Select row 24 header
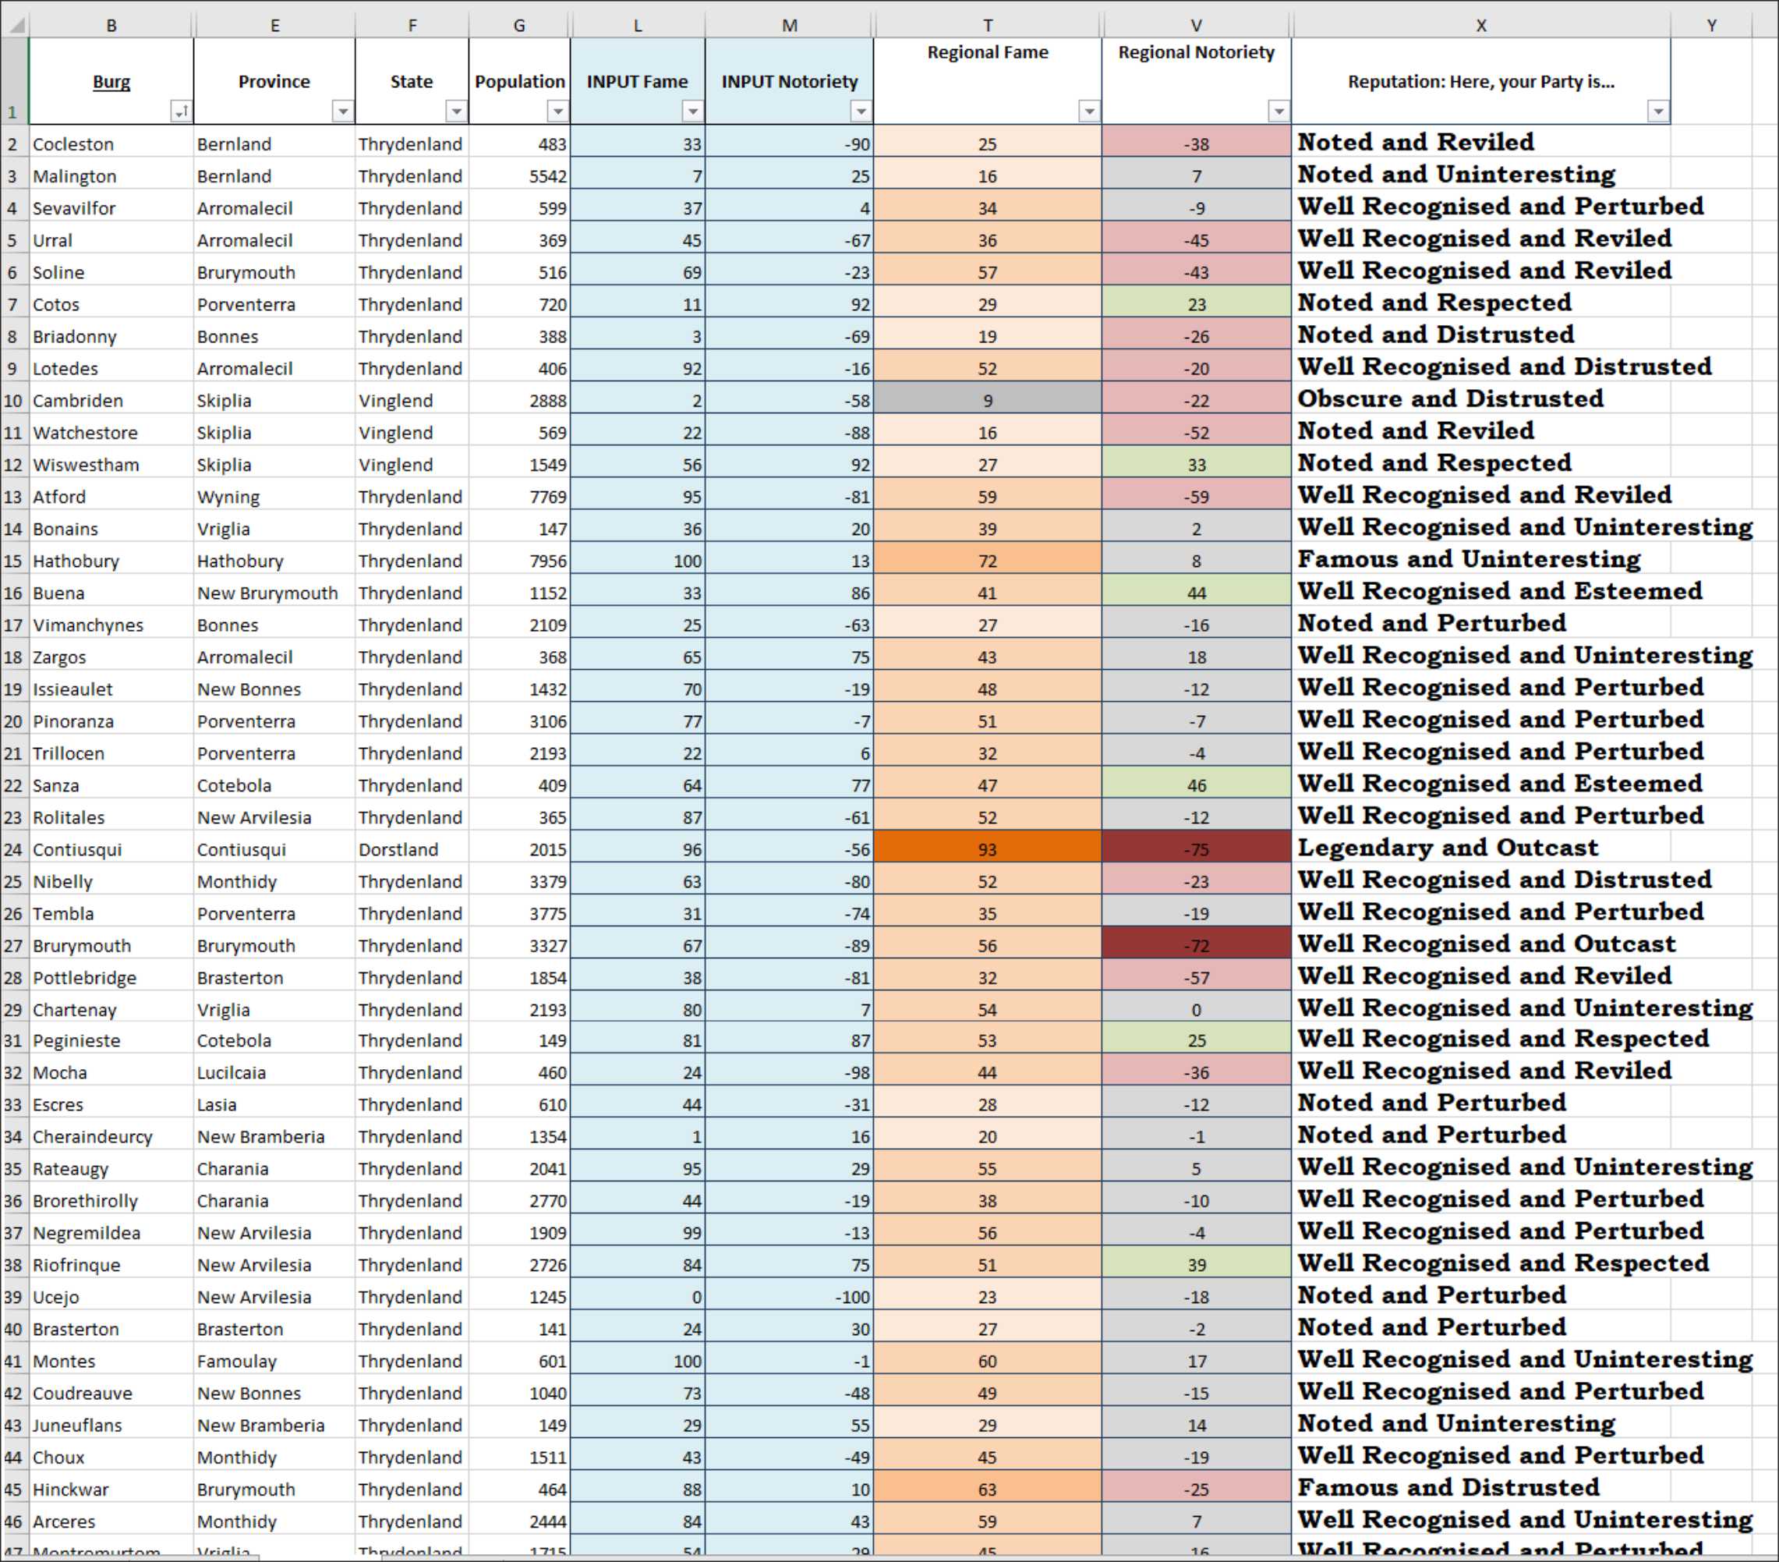 tap(14, 850)
